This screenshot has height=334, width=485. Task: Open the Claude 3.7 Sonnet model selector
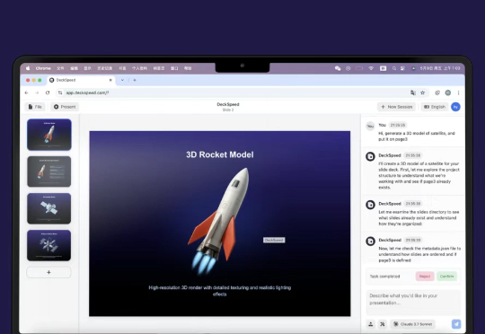(412, 324)
